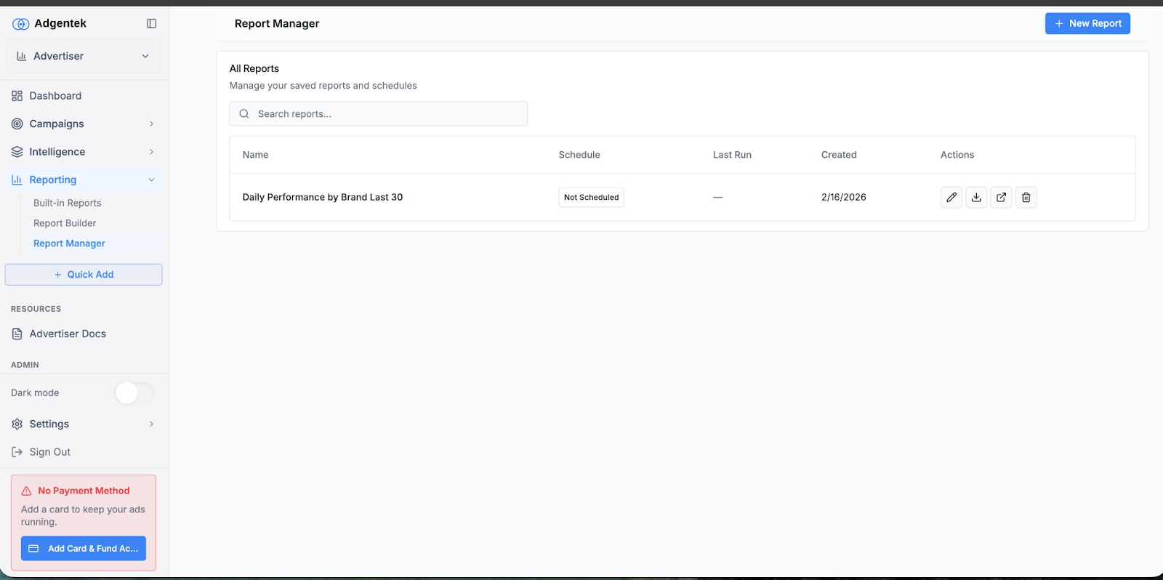Expand the Campaigns submenu

(151, 124)
